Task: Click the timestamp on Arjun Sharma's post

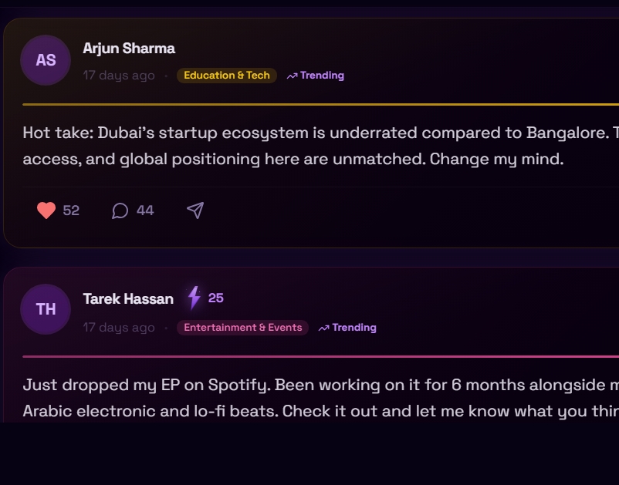Action: [x=119, y=76]
